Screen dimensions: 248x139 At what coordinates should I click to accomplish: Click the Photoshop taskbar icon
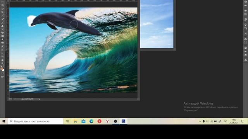[x=124, y=121]
